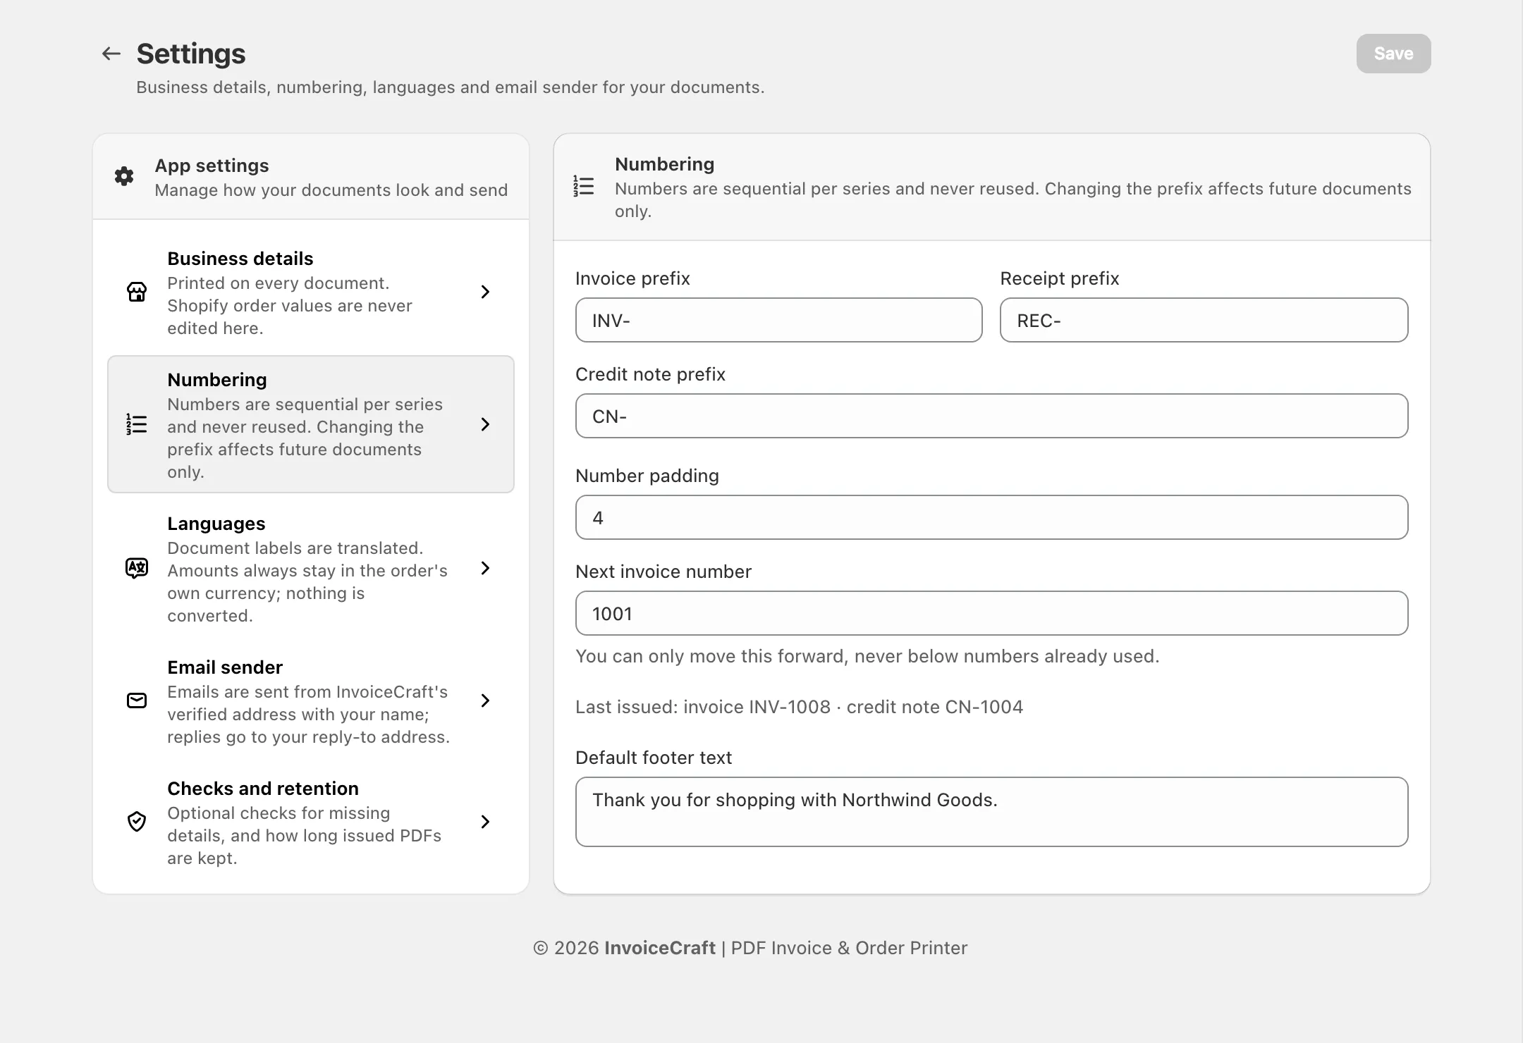1523x1043 pixels.
Task: Open Languages using its chevron arrow
Action: [x=485, y=568]
